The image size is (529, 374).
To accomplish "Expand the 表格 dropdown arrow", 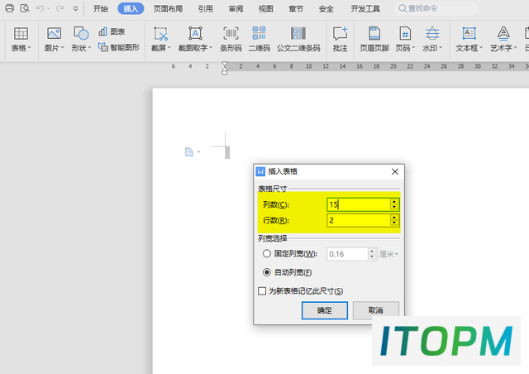I will (x=30, y=48).
